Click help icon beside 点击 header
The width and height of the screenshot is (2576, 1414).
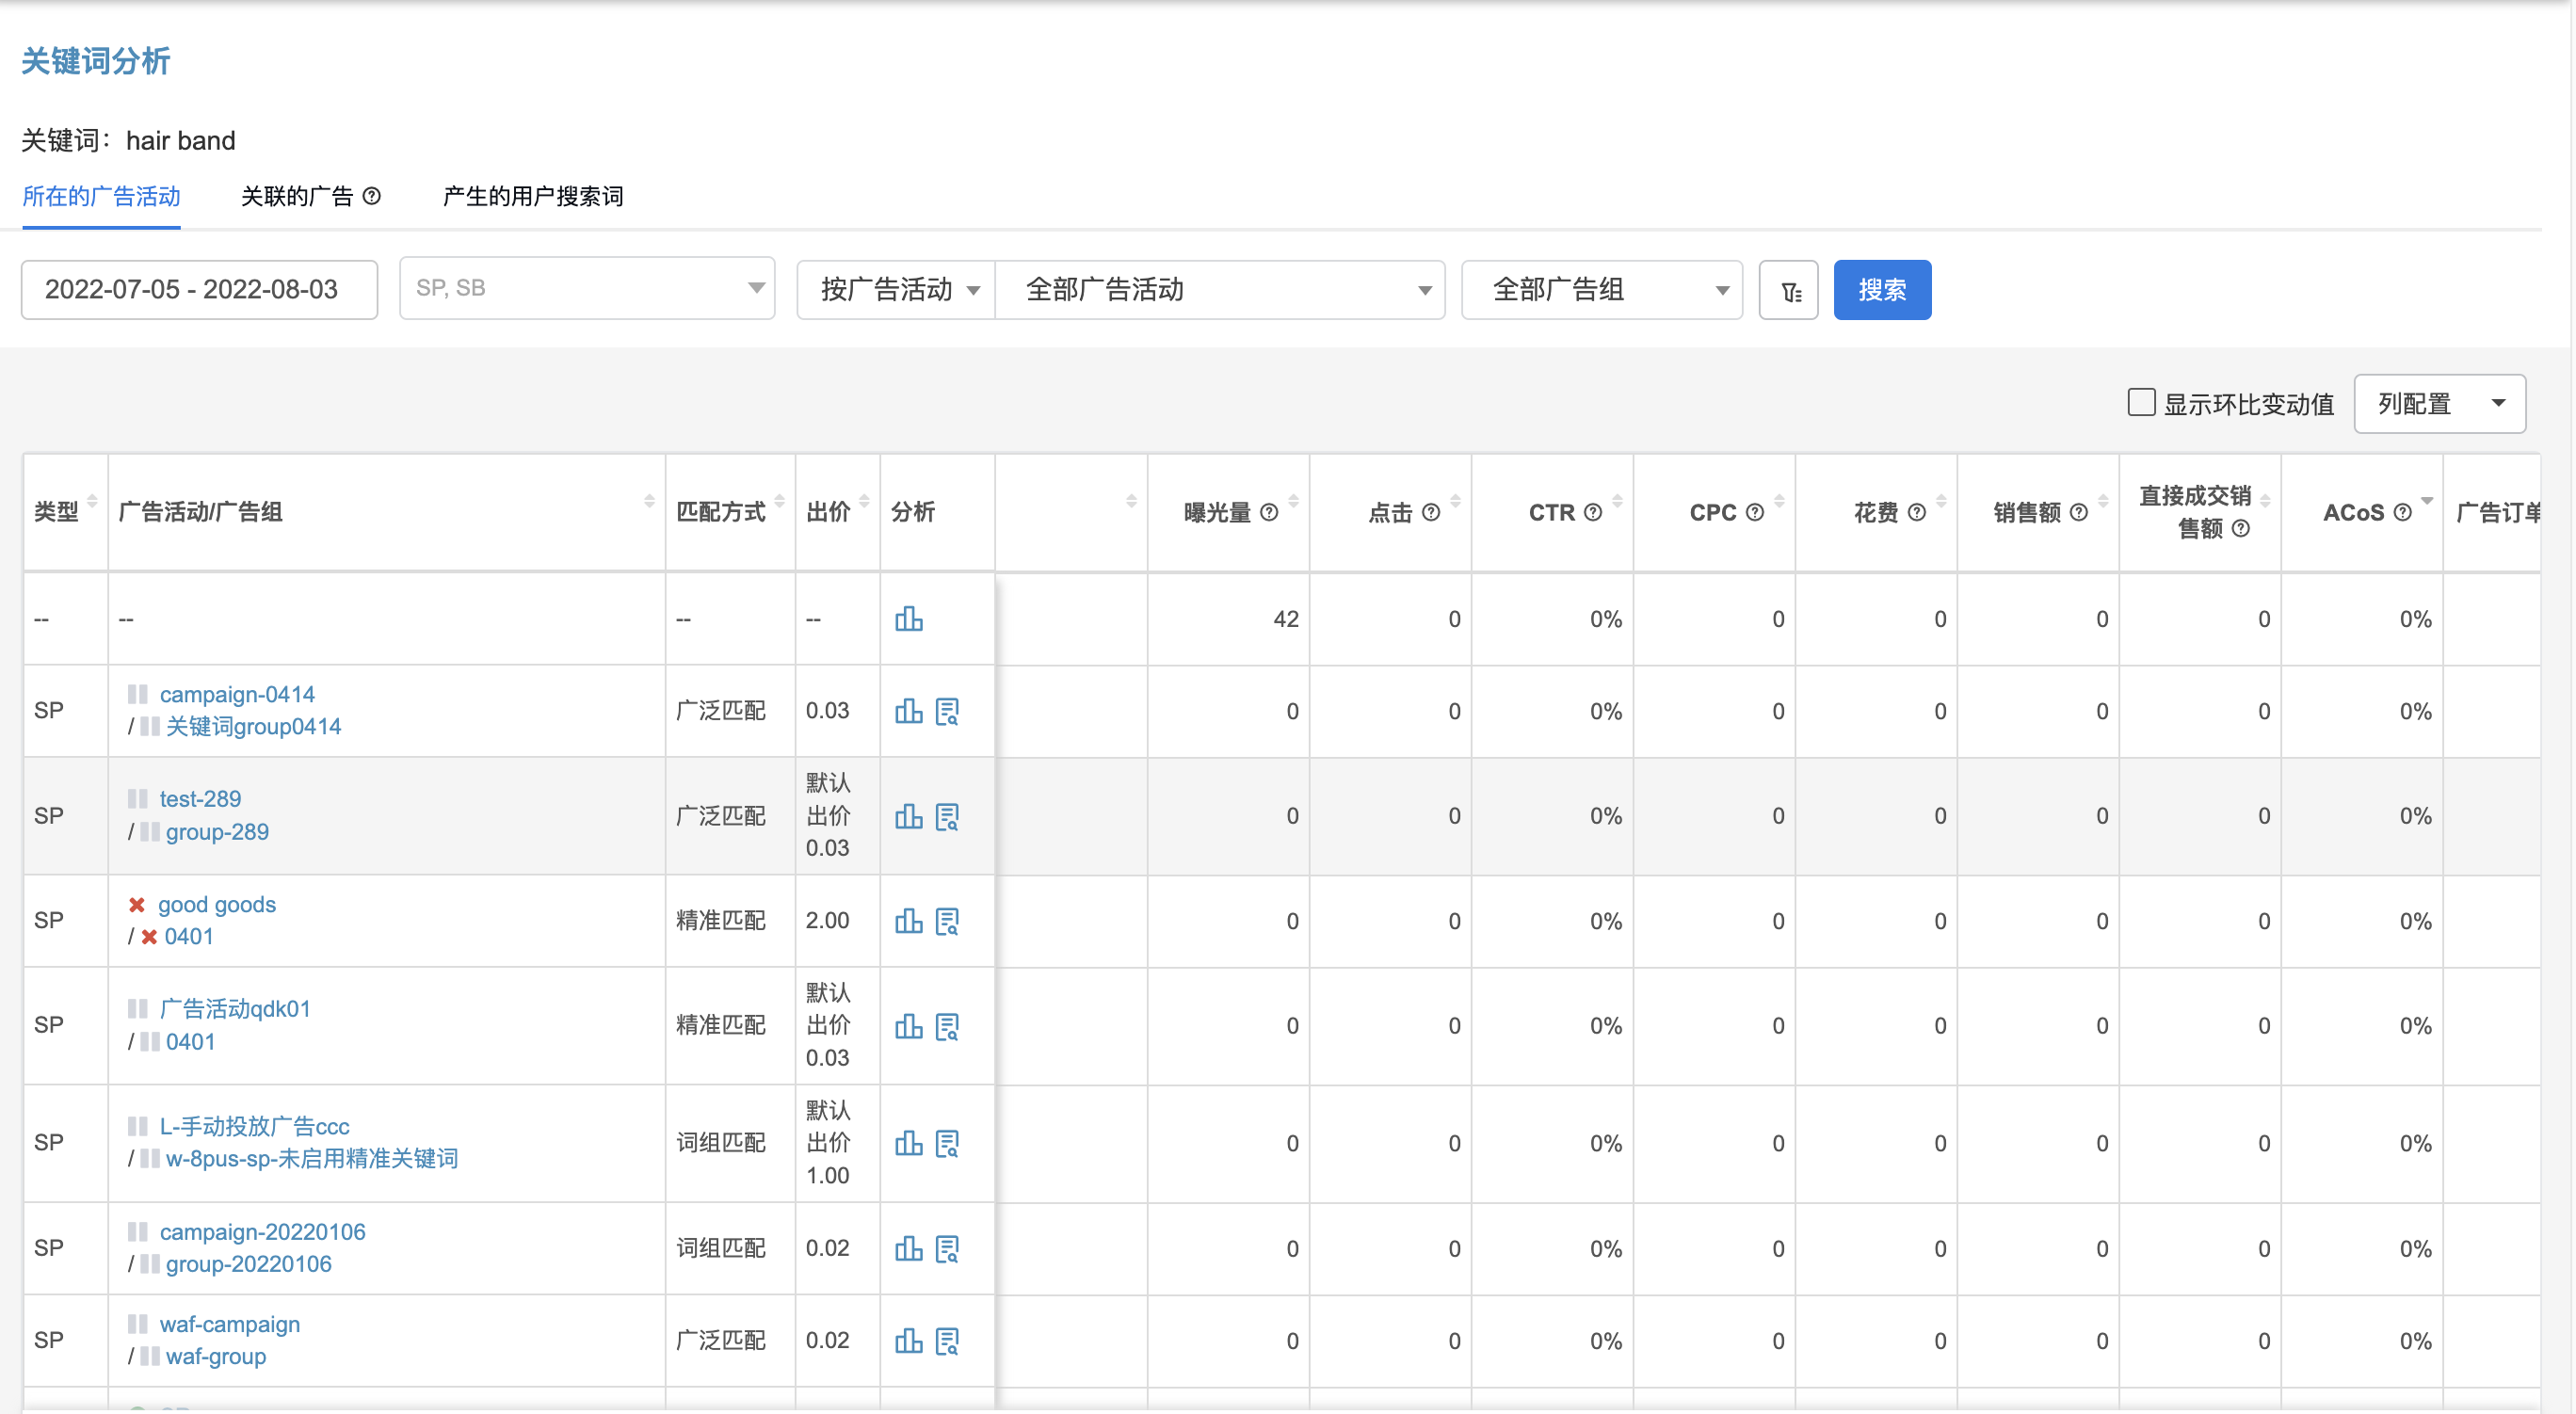1431,512
